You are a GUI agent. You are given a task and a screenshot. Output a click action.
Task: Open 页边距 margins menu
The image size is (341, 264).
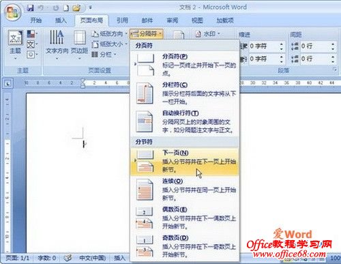[x=79, y=45]
